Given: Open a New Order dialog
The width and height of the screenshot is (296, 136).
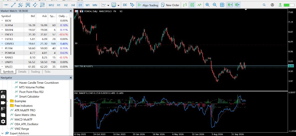Looking at the screenshot, I should click(x=170, y=5).
